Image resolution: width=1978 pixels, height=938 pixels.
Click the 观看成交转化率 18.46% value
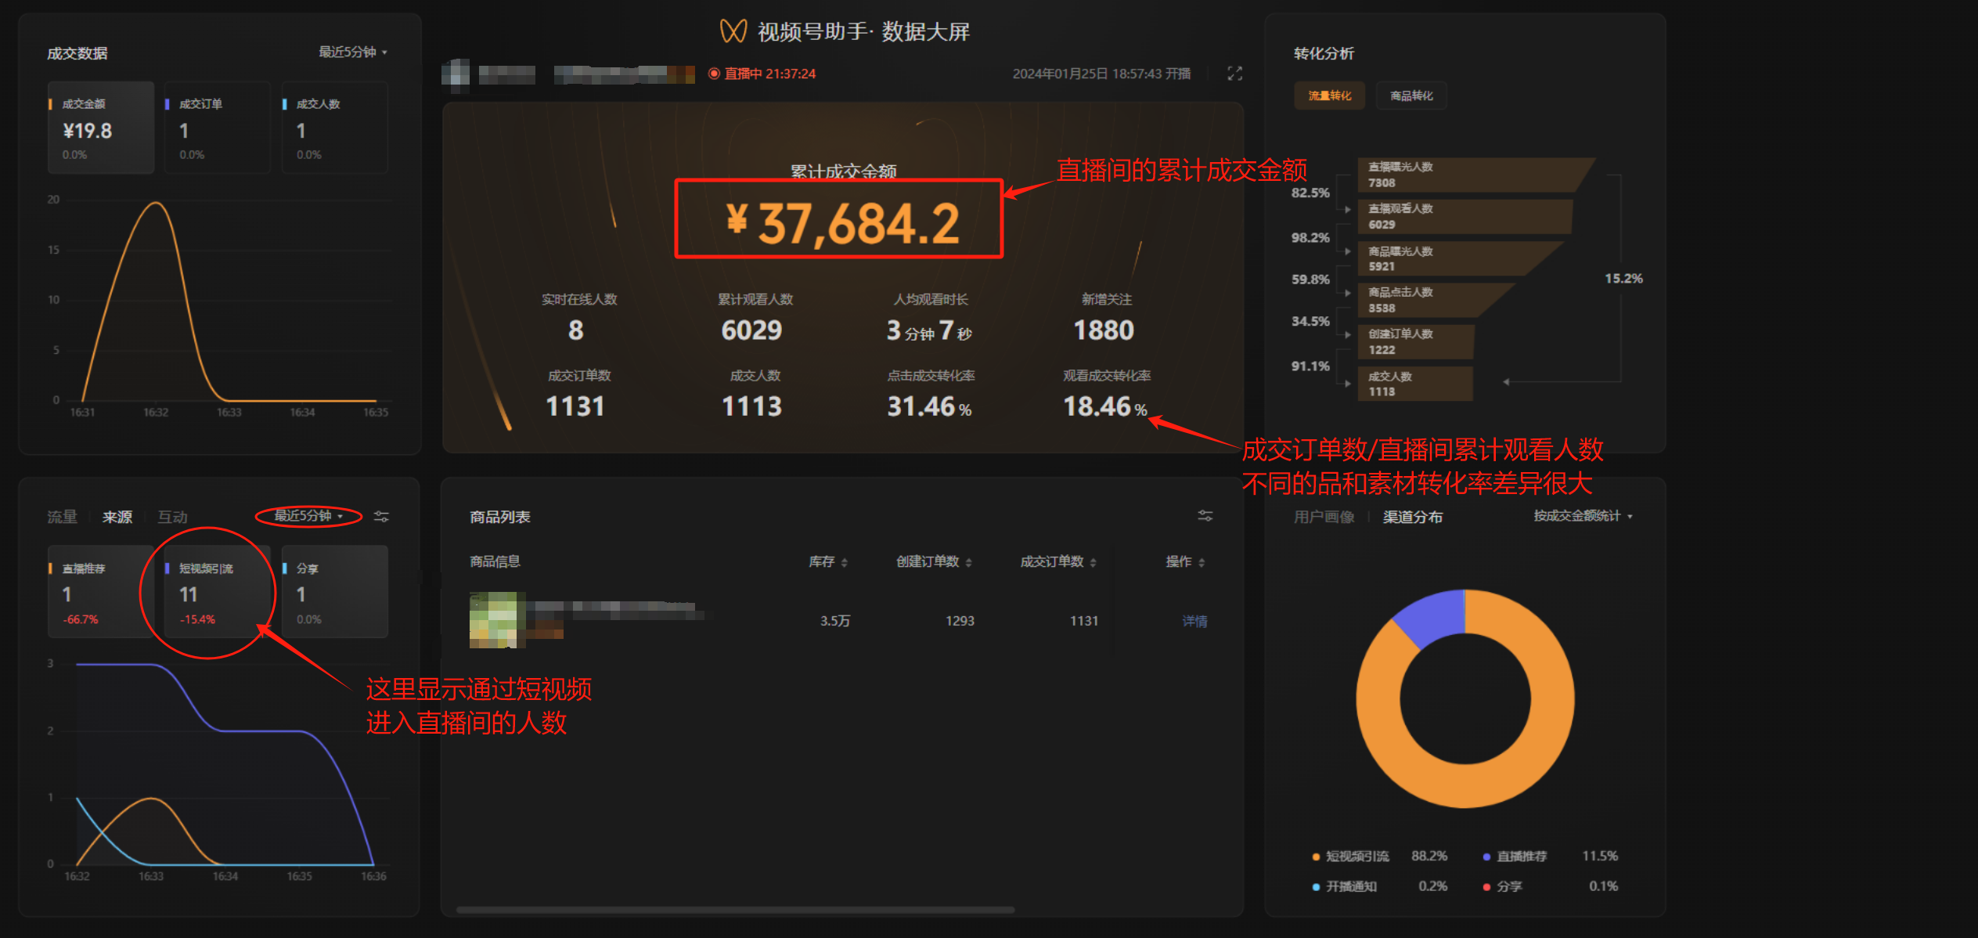tap(1104, 406)
